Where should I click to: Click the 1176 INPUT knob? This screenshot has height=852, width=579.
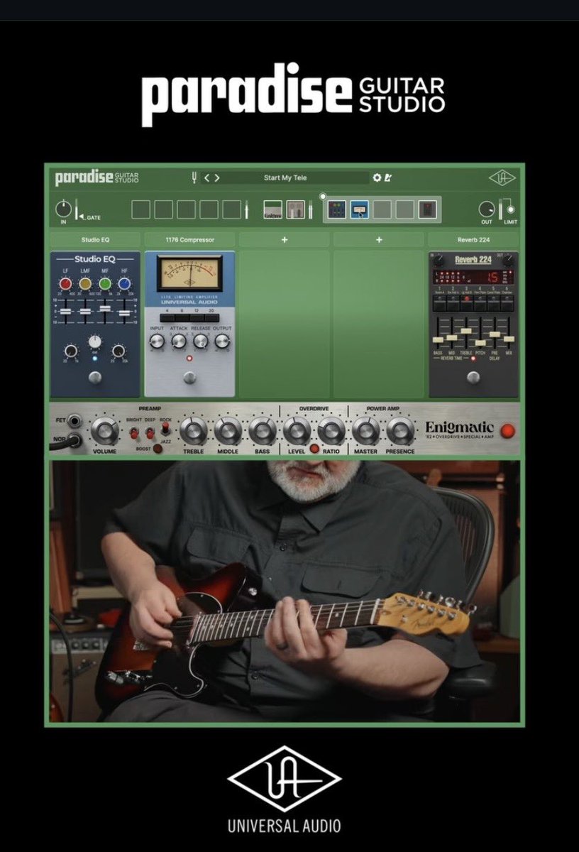pyautogui.click(x=157, y=342)
